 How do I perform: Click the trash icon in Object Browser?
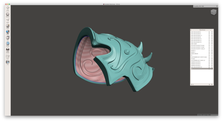point(212,85)
